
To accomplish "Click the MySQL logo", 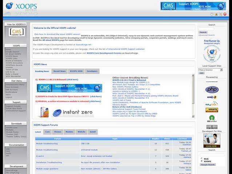I will tap(212, 104).
